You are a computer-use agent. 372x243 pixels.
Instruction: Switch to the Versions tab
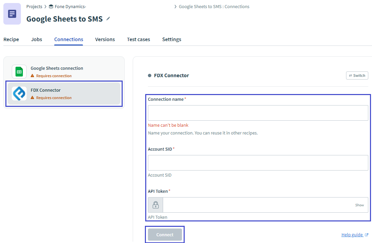[x=105, y=39]
